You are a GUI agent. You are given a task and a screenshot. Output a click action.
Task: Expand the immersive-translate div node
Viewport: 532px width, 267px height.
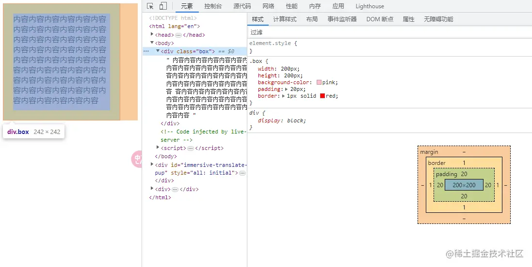[x=152, y=164]
